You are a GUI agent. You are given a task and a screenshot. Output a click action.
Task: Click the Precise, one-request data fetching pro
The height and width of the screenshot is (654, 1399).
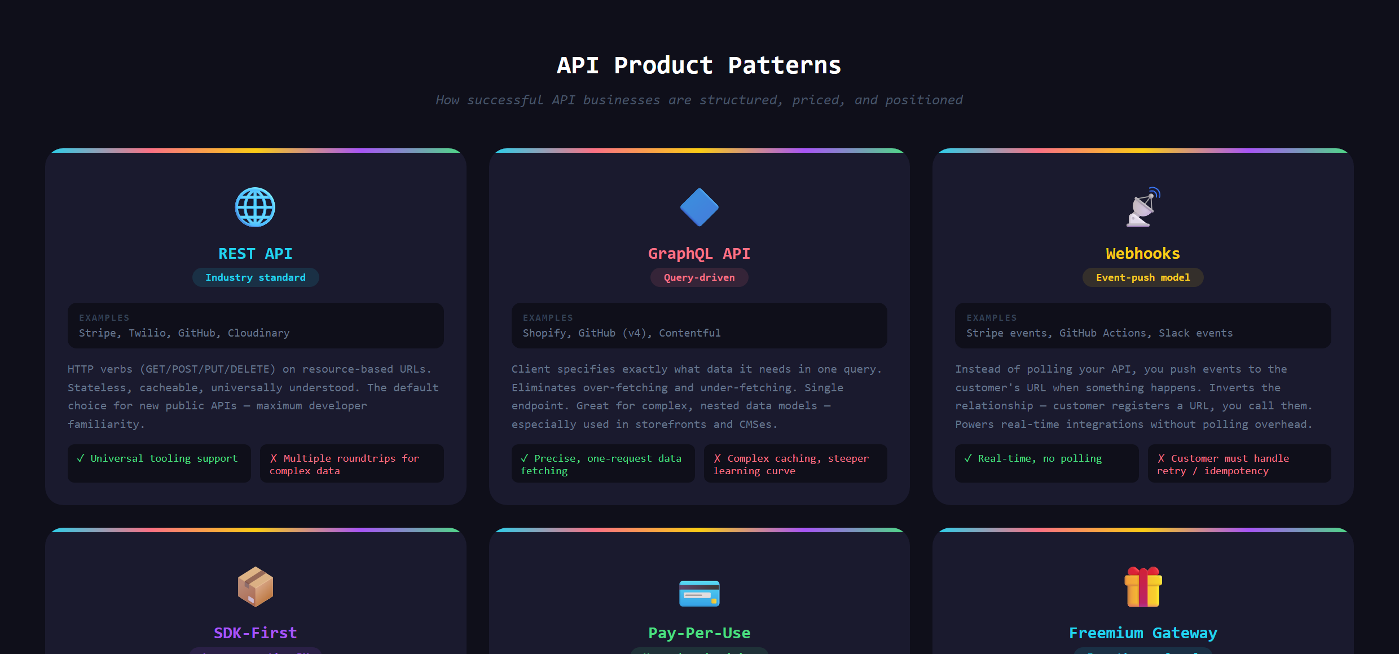coord(603,463)
